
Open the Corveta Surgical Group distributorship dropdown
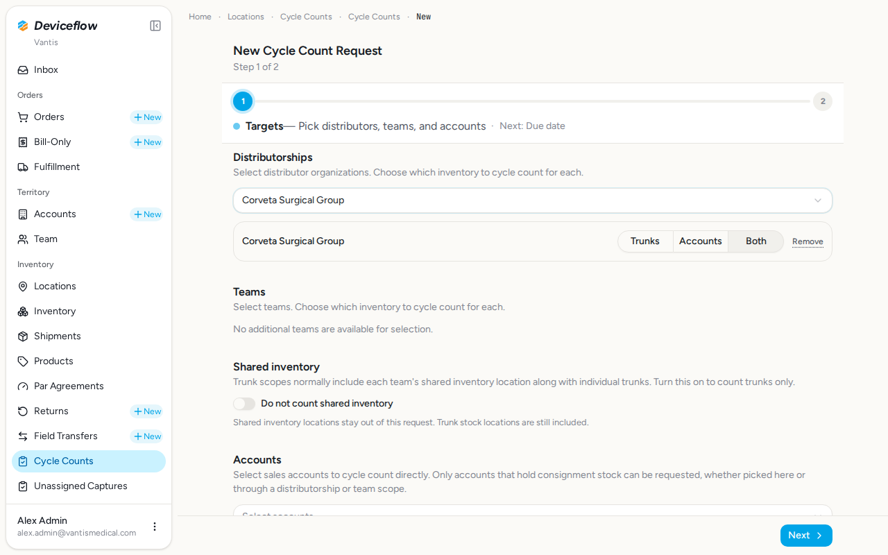tap(533, 200)
